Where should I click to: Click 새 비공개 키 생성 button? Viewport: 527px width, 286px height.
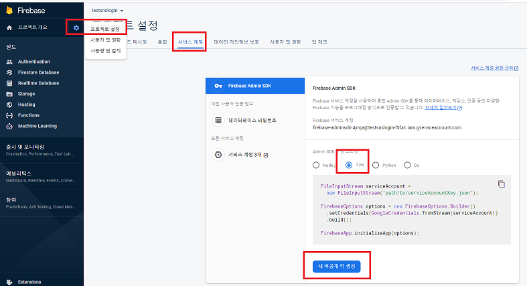(336, 266)
